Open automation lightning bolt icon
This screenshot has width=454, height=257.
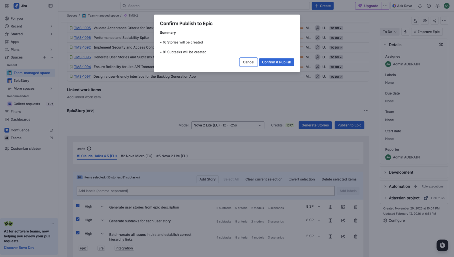(405, 32)
